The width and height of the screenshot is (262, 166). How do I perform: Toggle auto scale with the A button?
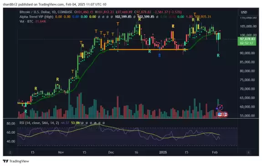[x=248, y=152]
